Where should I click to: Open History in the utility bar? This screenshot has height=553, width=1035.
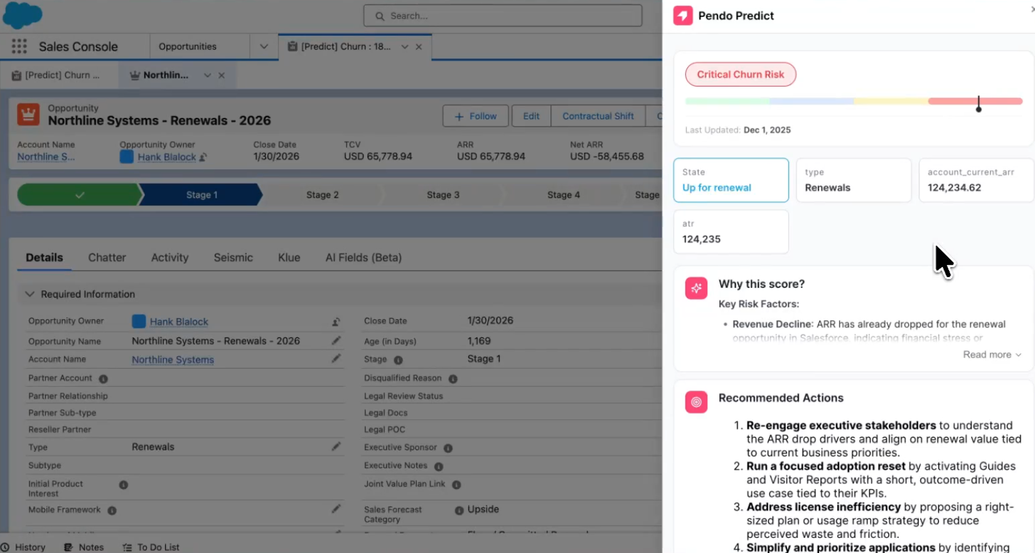[24, 547]
